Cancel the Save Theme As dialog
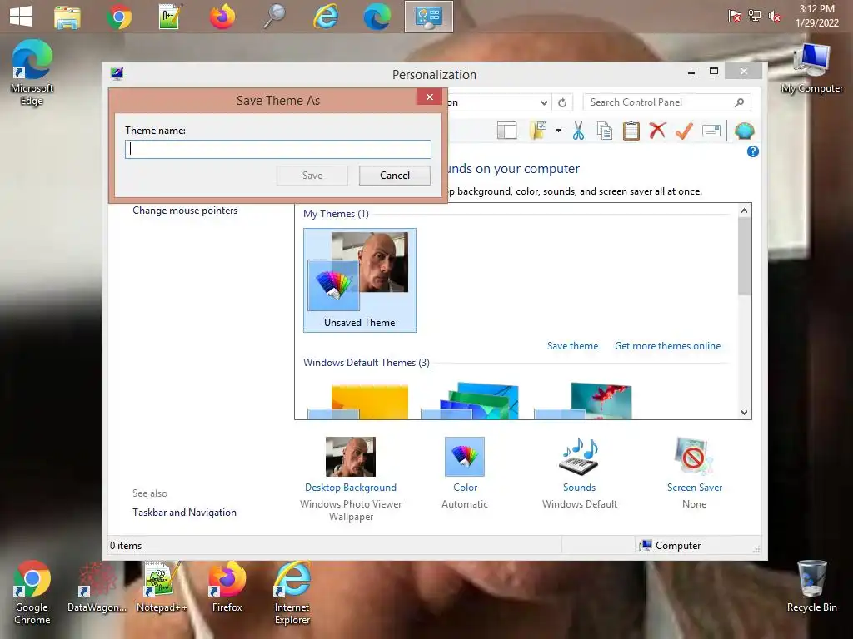Screen dimensions: 853x639 394,176
